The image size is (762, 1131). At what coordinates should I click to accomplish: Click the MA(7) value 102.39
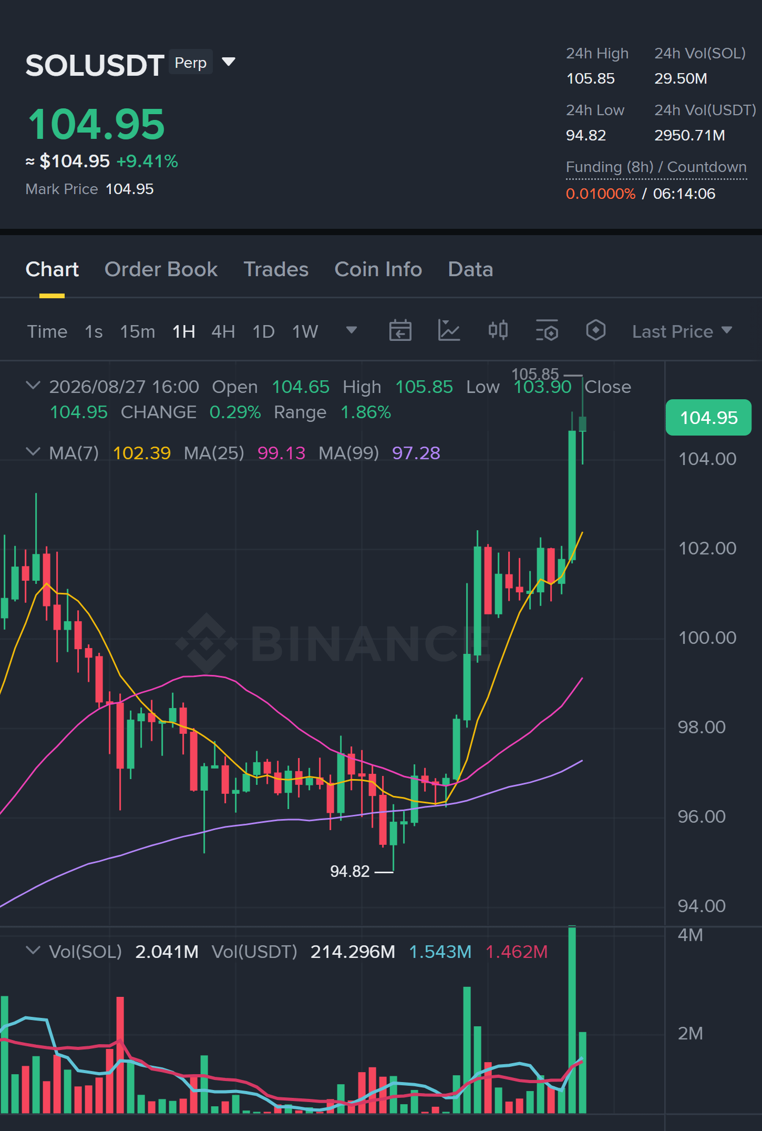[x=142, y=453]
